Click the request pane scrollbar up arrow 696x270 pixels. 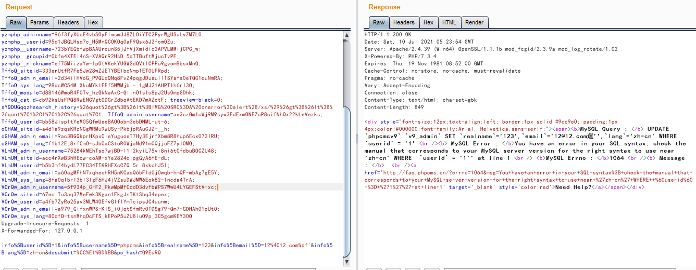(346, 35)
